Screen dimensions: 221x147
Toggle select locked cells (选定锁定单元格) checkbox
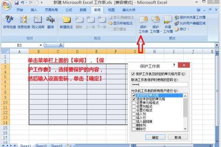click(x=134, y=95)
